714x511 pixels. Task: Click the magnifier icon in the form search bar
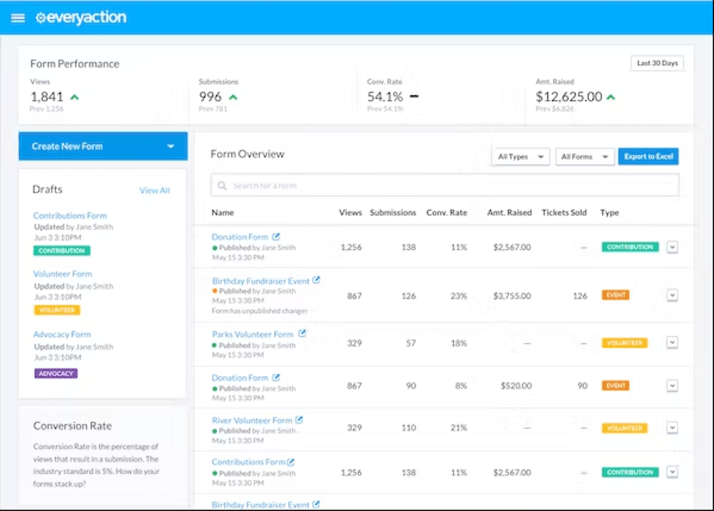[221, 186]
